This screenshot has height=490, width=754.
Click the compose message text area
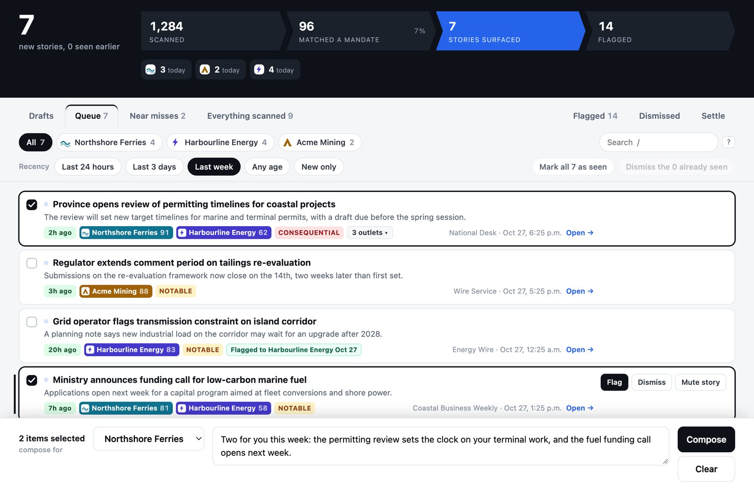[441, 446]
